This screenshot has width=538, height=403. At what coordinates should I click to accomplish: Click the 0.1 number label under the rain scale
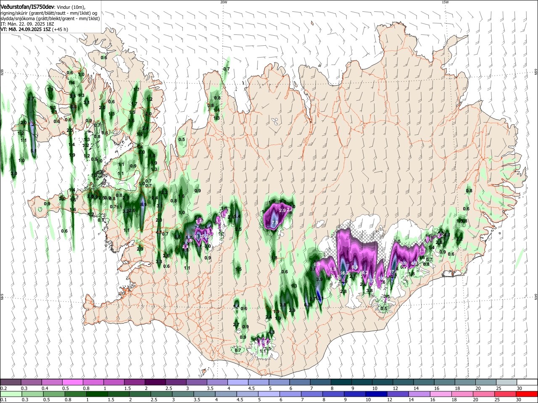pyautogui.click(x=3, y=400)
